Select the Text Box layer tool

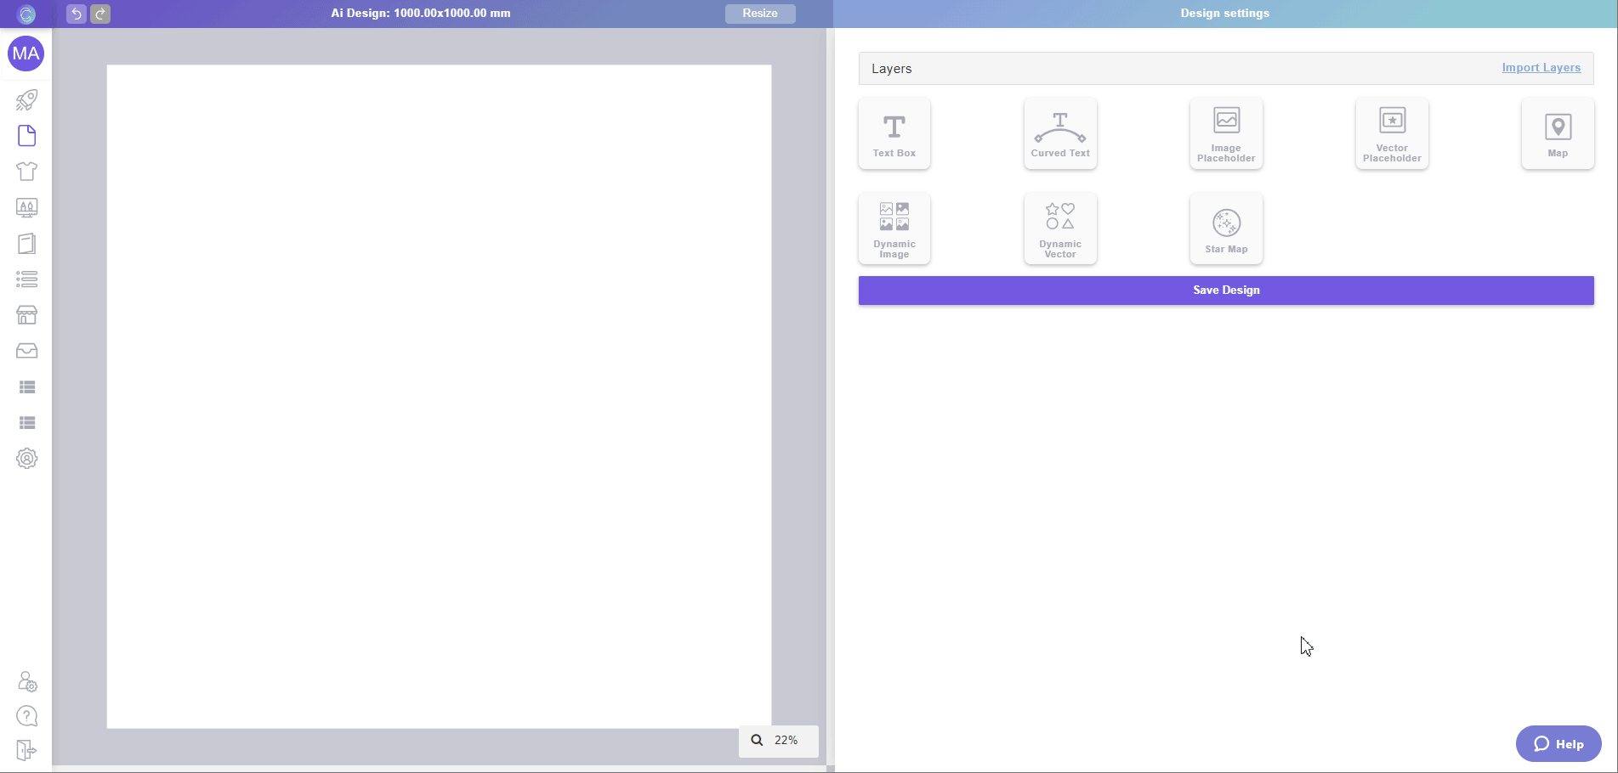pyautogui.click(x=894, y=133)
